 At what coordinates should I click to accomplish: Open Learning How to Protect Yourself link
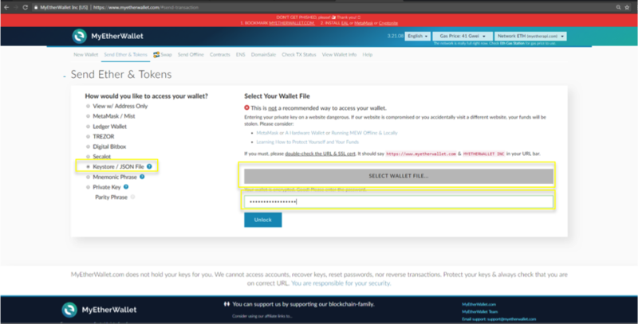308,142
